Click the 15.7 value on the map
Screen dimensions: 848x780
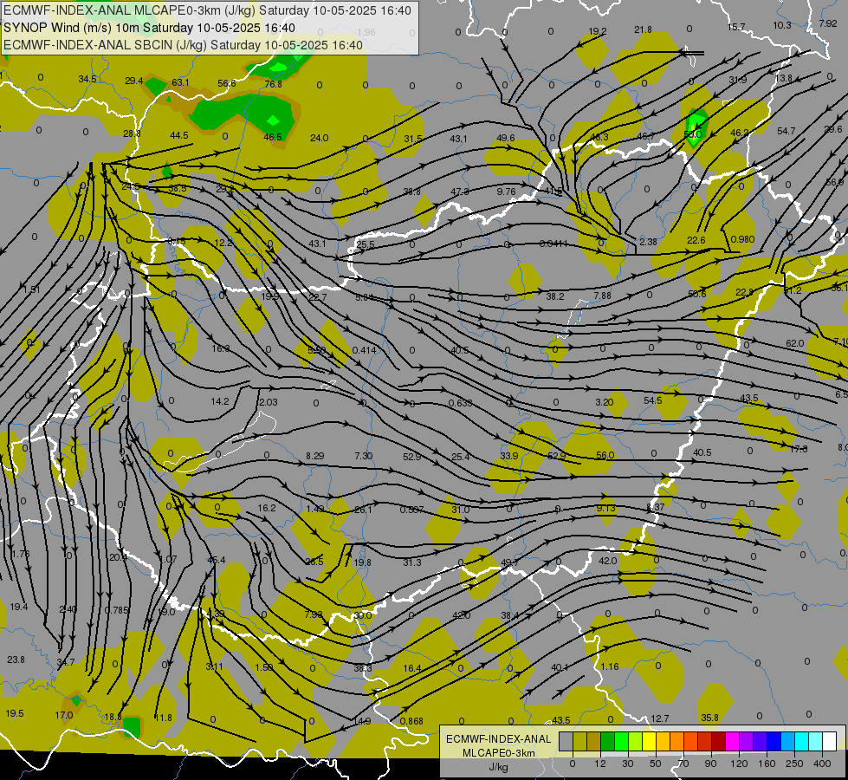(x=736, y=27)
